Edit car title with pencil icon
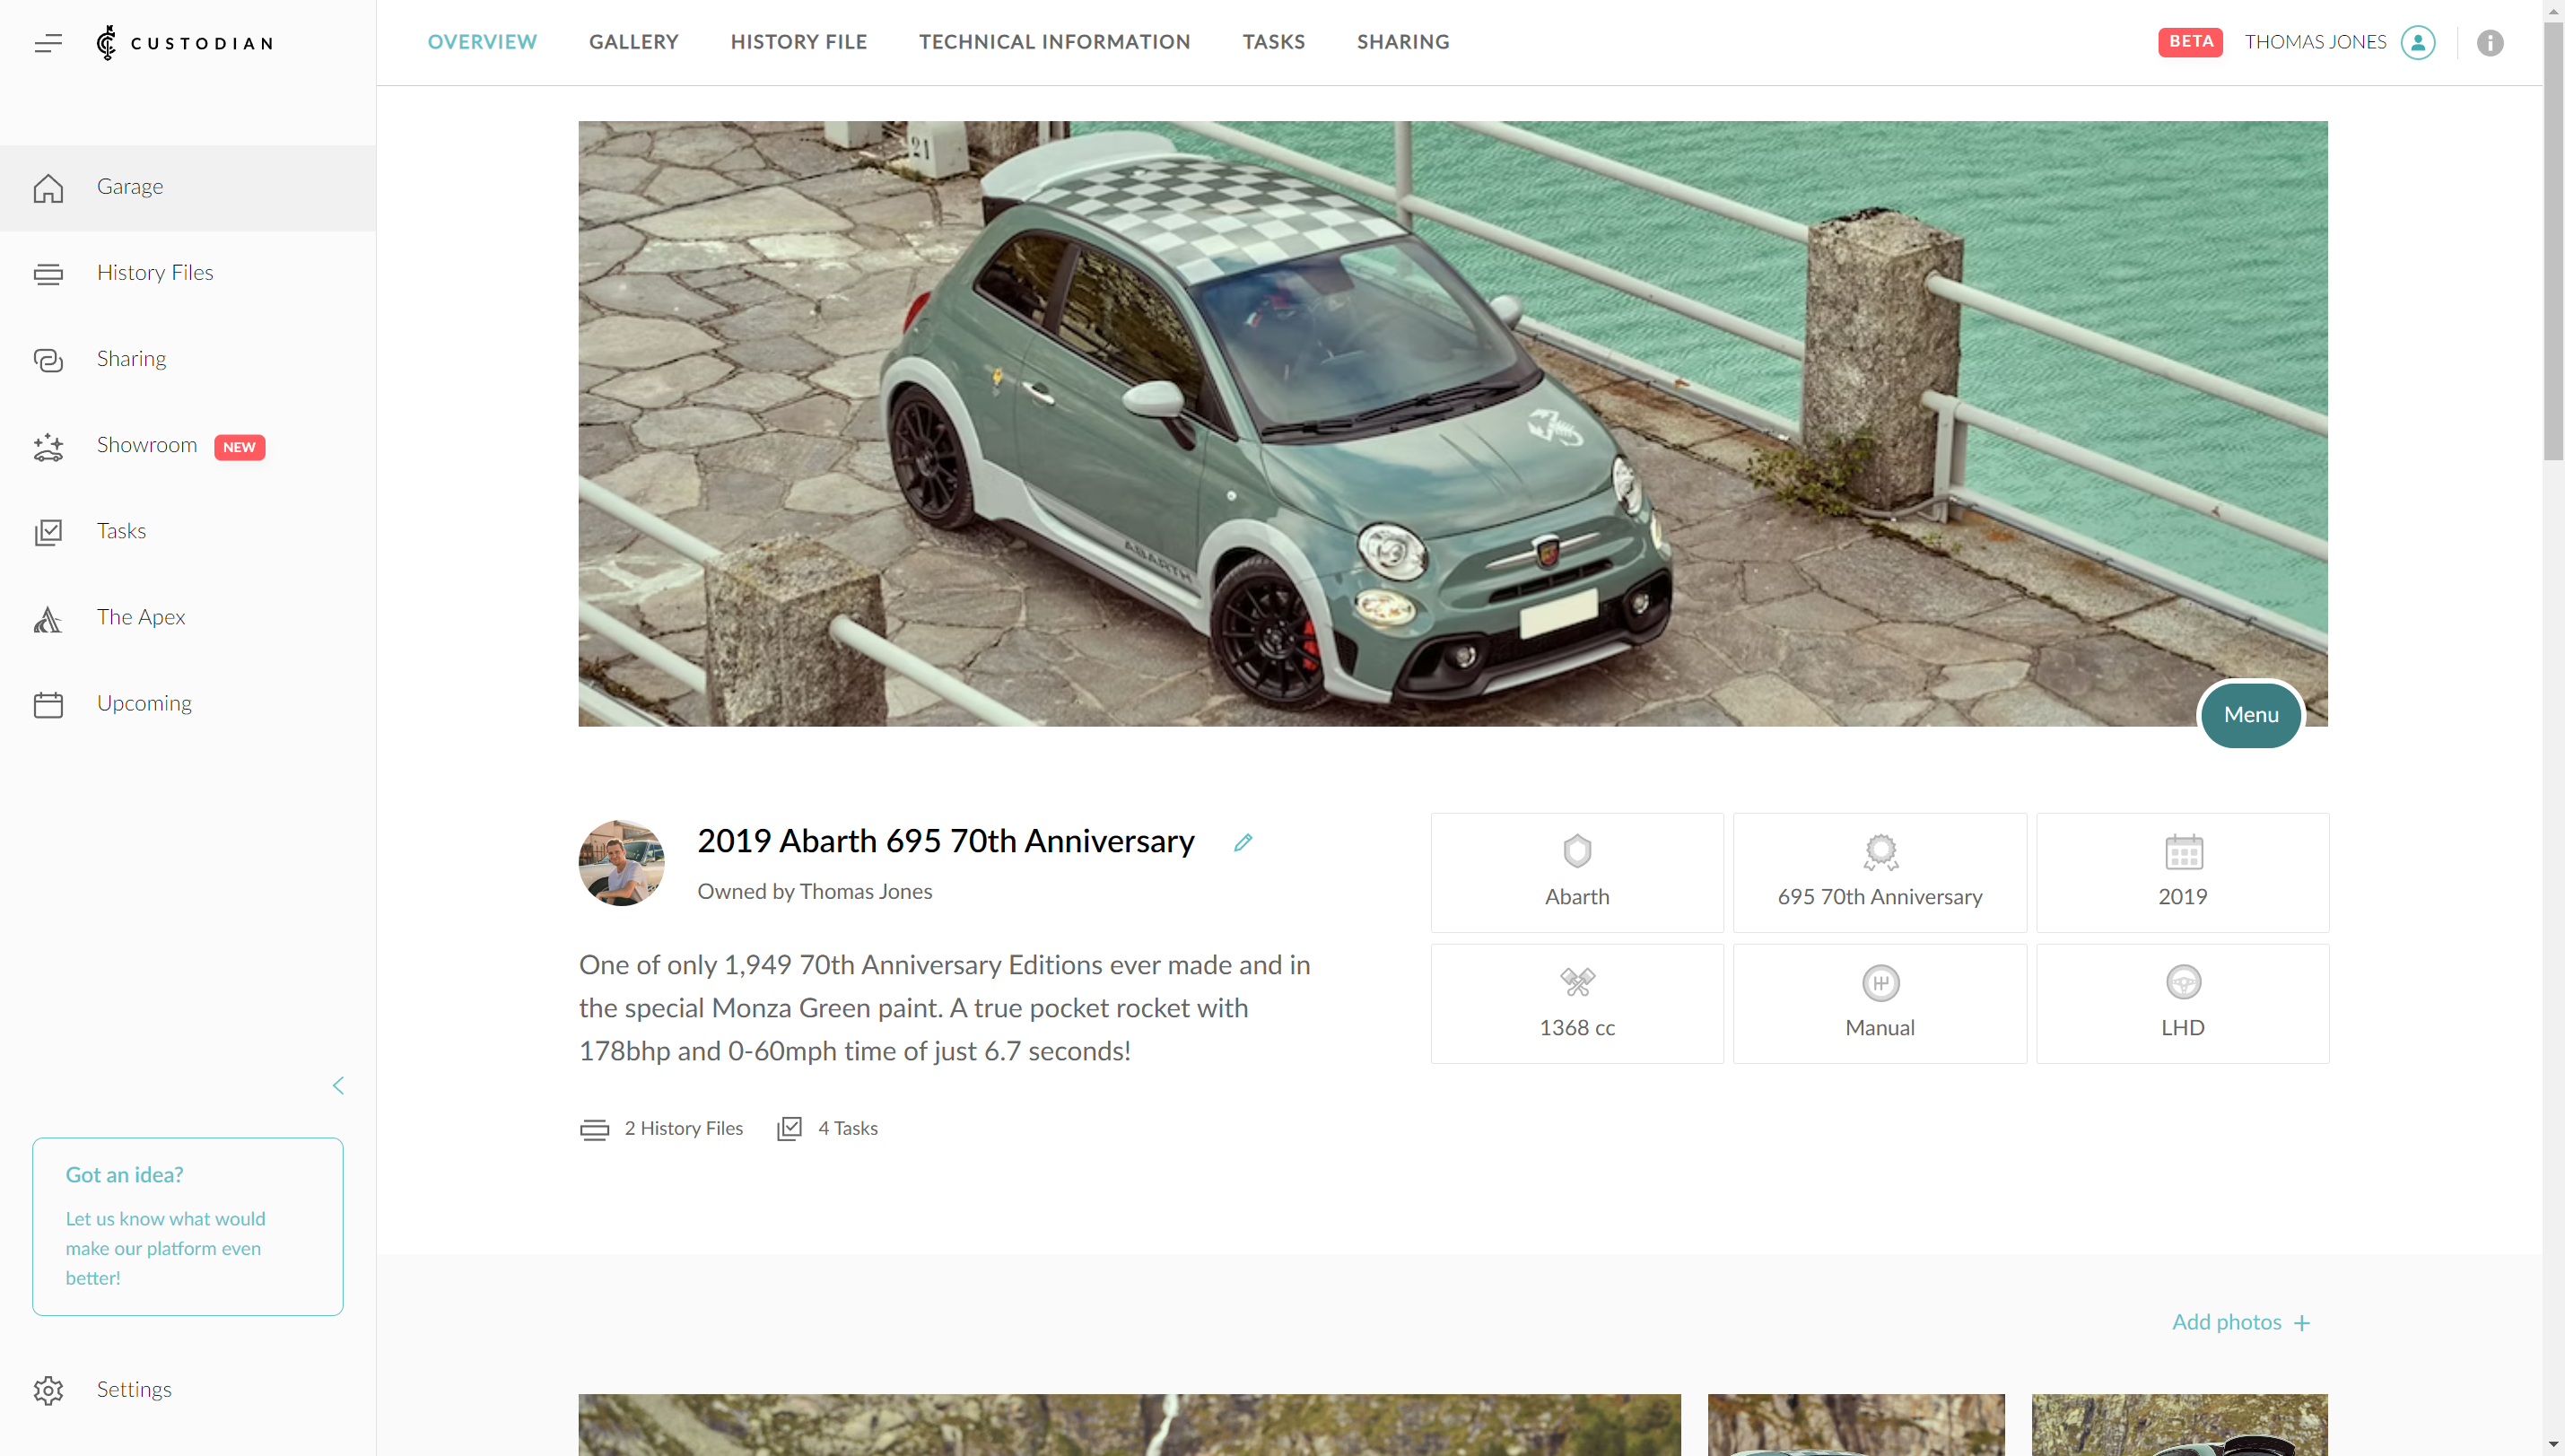Viewport: 2565px width, 1456px height. (x=1242, y=842)
